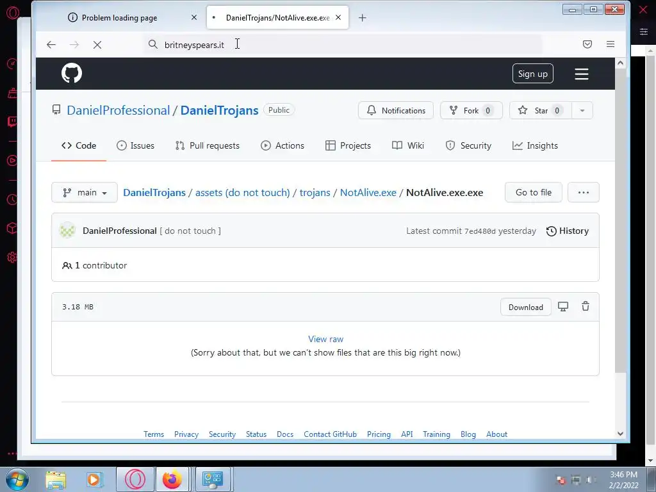656x492 pixels.
Task: Click the Status footer link
Action: (256, 434)
